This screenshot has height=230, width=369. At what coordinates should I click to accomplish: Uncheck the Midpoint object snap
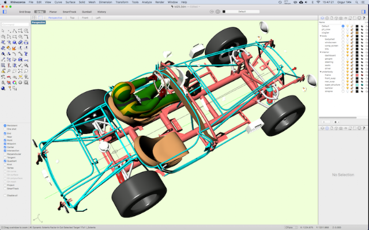click(5, 144)
